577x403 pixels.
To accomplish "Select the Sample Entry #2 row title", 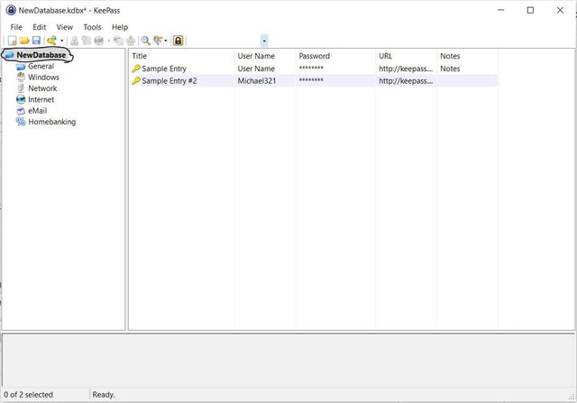I will click(169, 81).
